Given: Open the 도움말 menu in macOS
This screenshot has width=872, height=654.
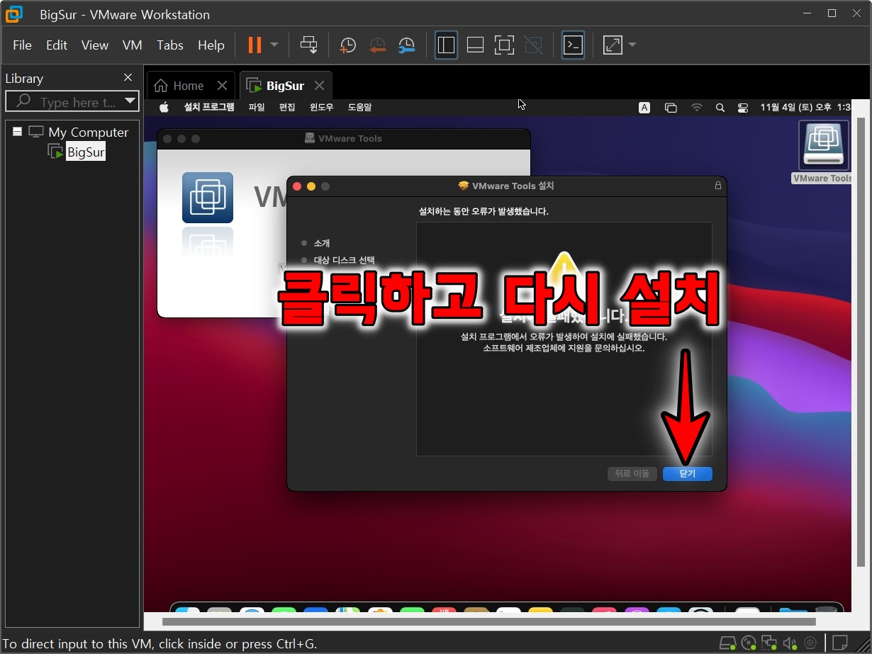Looking at the screenshot, I should point(359,108).
